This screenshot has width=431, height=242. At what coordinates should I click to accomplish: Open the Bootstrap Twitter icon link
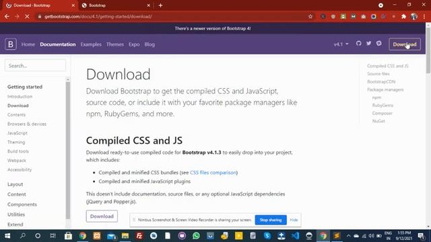(368, 43)
